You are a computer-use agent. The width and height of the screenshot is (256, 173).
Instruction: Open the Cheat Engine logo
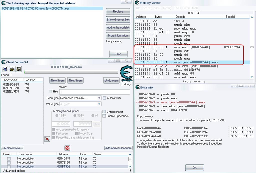[126, 73]
